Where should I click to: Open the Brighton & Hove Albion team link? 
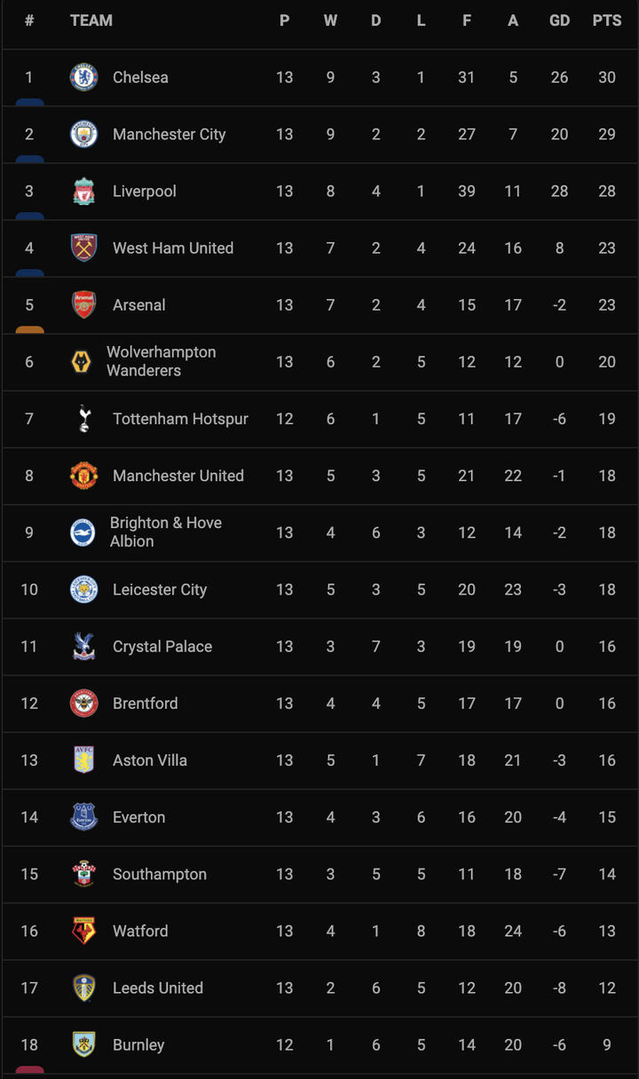(x=166, y=532)
